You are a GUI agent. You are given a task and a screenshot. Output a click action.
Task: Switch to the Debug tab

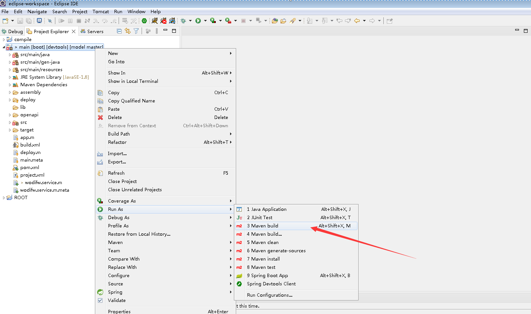12,31
